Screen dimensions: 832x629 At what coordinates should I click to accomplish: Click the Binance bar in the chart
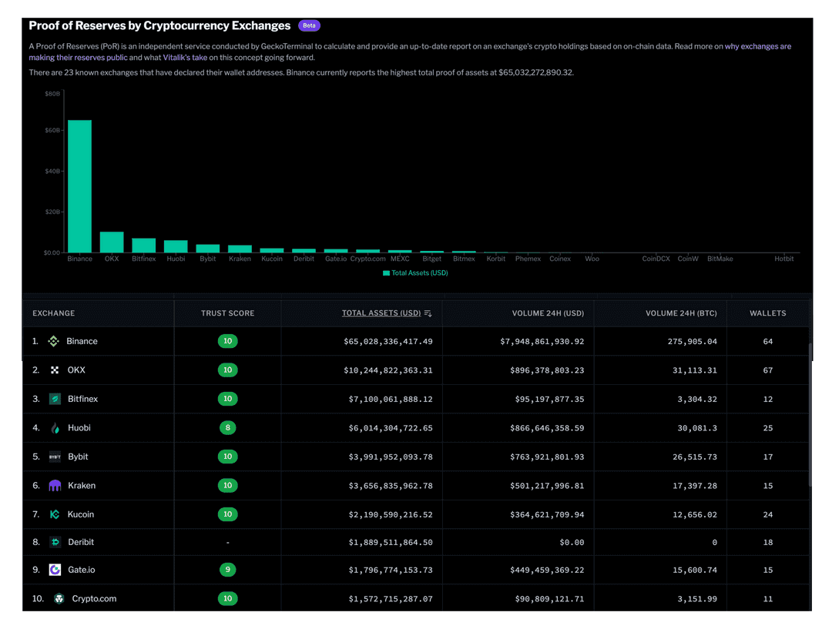pos(79,185)
